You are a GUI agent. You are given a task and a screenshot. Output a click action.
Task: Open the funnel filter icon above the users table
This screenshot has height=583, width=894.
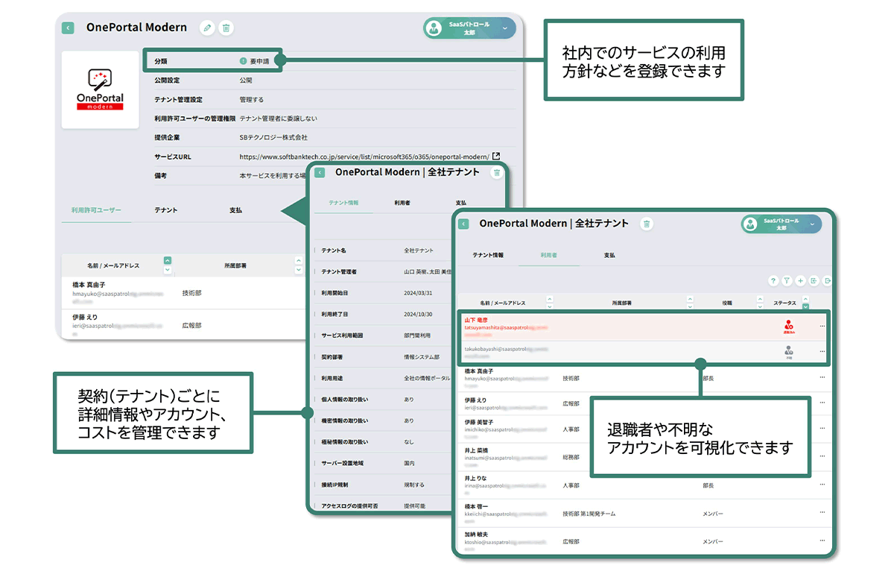[x=787, y=281]
